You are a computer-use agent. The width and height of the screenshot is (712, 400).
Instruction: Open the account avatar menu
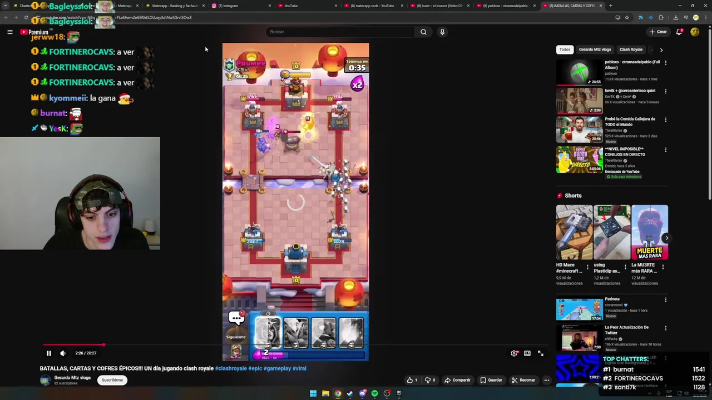(695, 32)
